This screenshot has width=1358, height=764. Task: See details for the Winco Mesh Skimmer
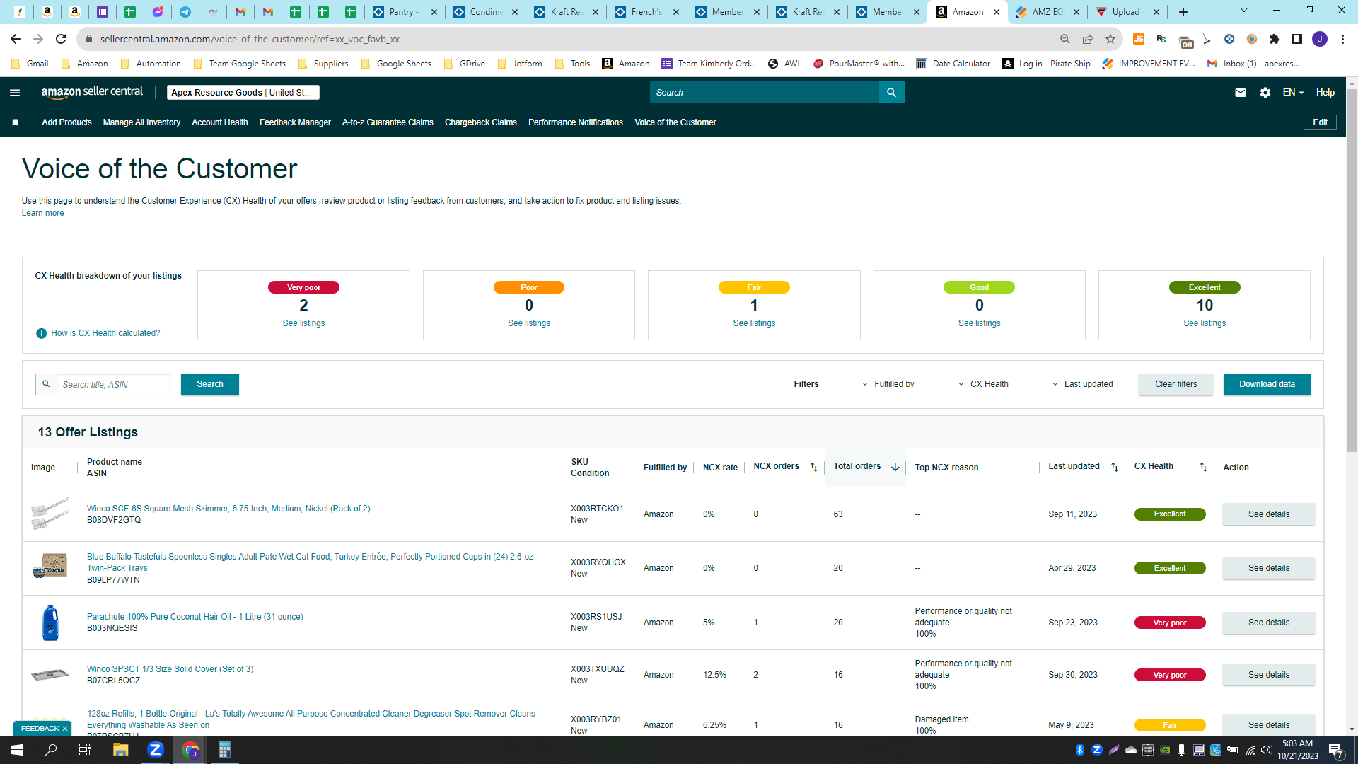pyautogui.click(x=1268, y=514)
